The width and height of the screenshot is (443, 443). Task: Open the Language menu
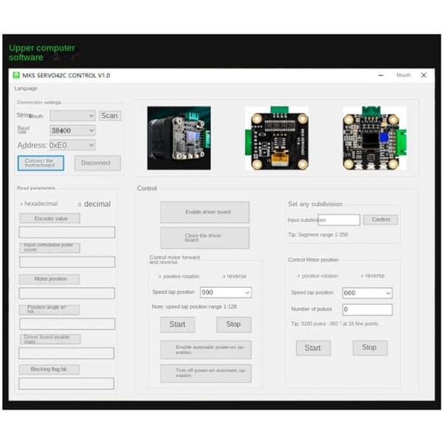coord(26,89)
